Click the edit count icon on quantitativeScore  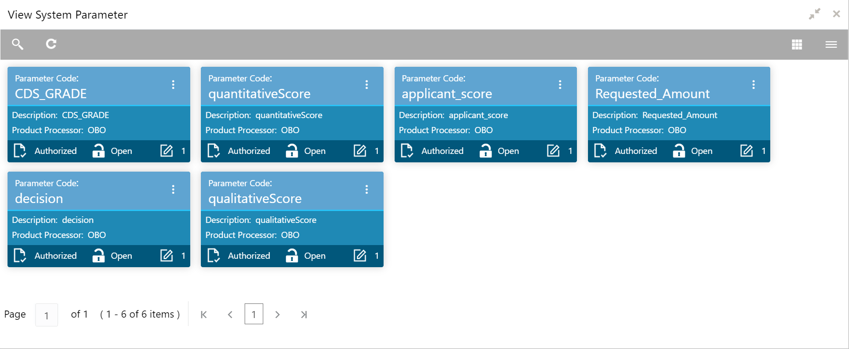pos(360,151)
